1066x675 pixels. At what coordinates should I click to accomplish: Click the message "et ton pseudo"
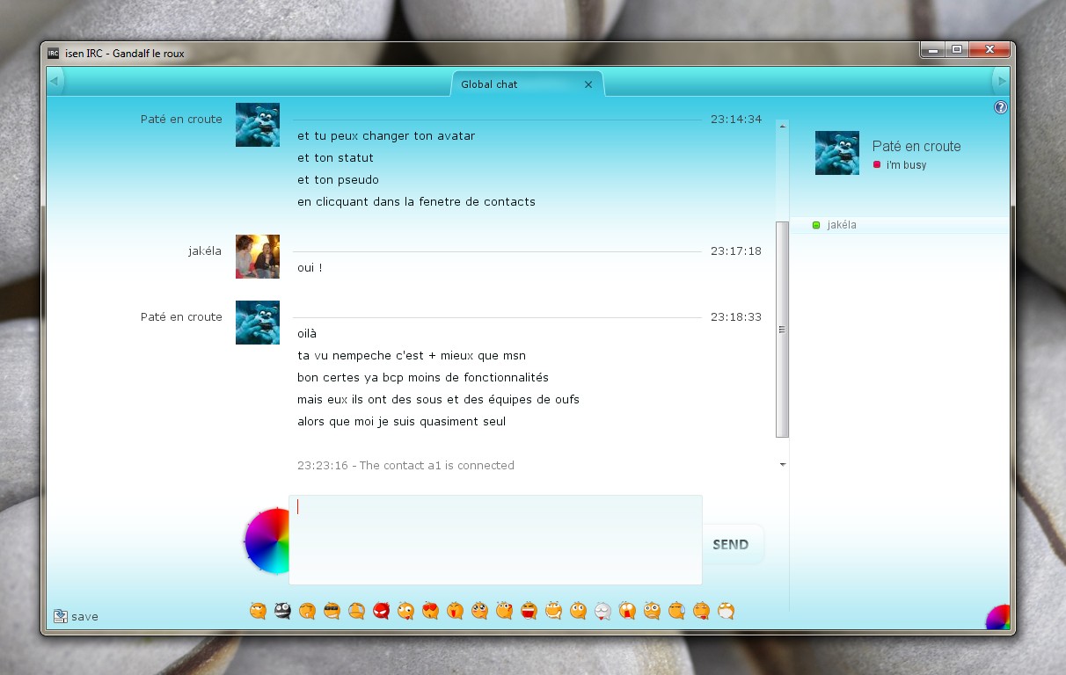(338, 179)
